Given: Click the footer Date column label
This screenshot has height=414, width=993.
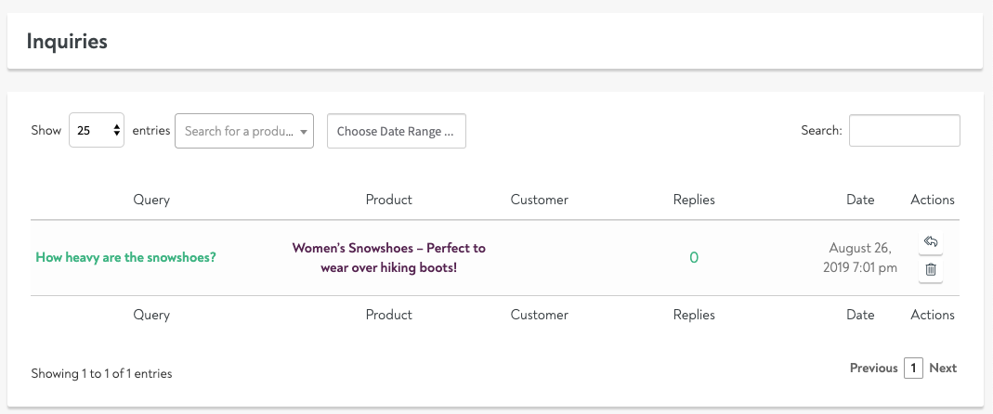Looking at the screenshot, I should coord(860,315).
